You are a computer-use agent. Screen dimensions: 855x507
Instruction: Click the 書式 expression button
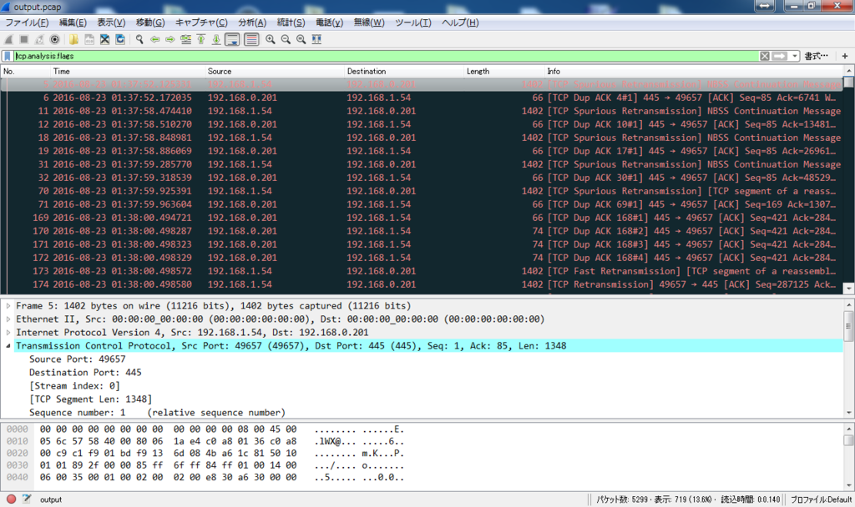[816, 56]
